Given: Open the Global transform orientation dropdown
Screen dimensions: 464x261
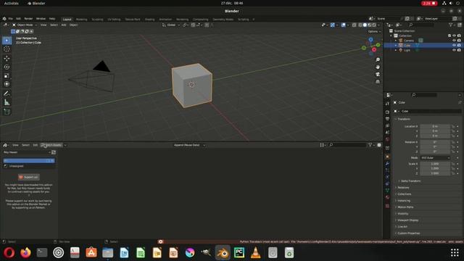Looking at the screenshot, I should [171, 25].
